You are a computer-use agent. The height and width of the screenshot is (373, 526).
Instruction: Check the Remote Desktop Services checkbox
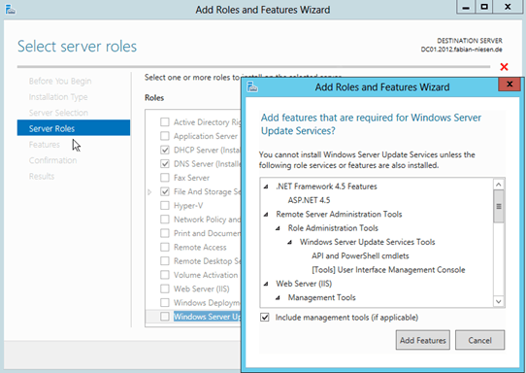pyautogui.click(x=165, y=261)
